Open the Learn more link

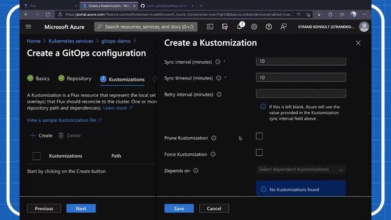118,108
